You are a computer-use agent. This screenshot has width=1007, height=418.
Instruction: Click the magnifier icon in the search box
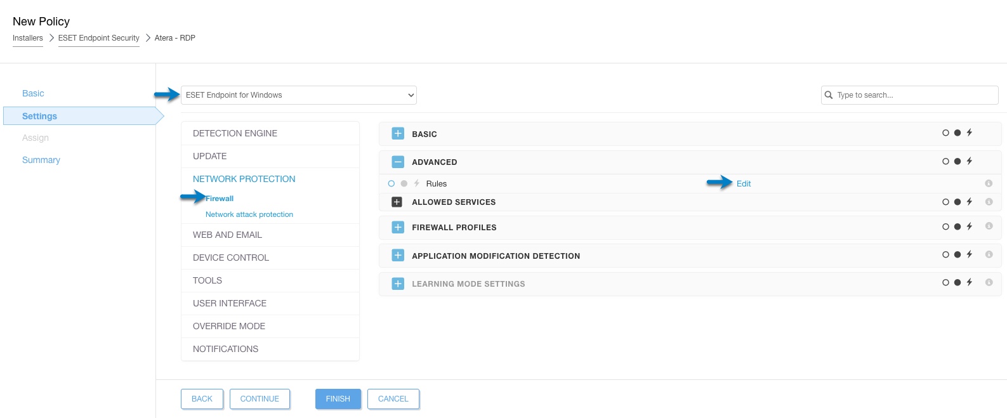pos(829,95)
